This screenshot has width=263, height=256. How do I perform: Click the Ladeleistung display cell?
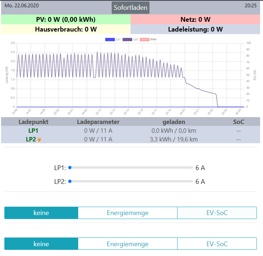click(x=196, y=29)
